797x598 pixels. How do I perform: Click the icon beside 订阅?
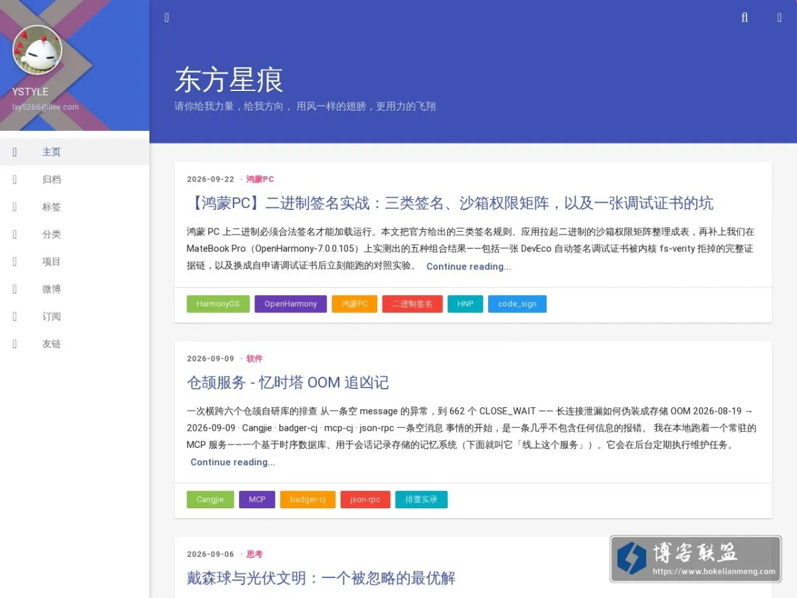coord(15,316)
